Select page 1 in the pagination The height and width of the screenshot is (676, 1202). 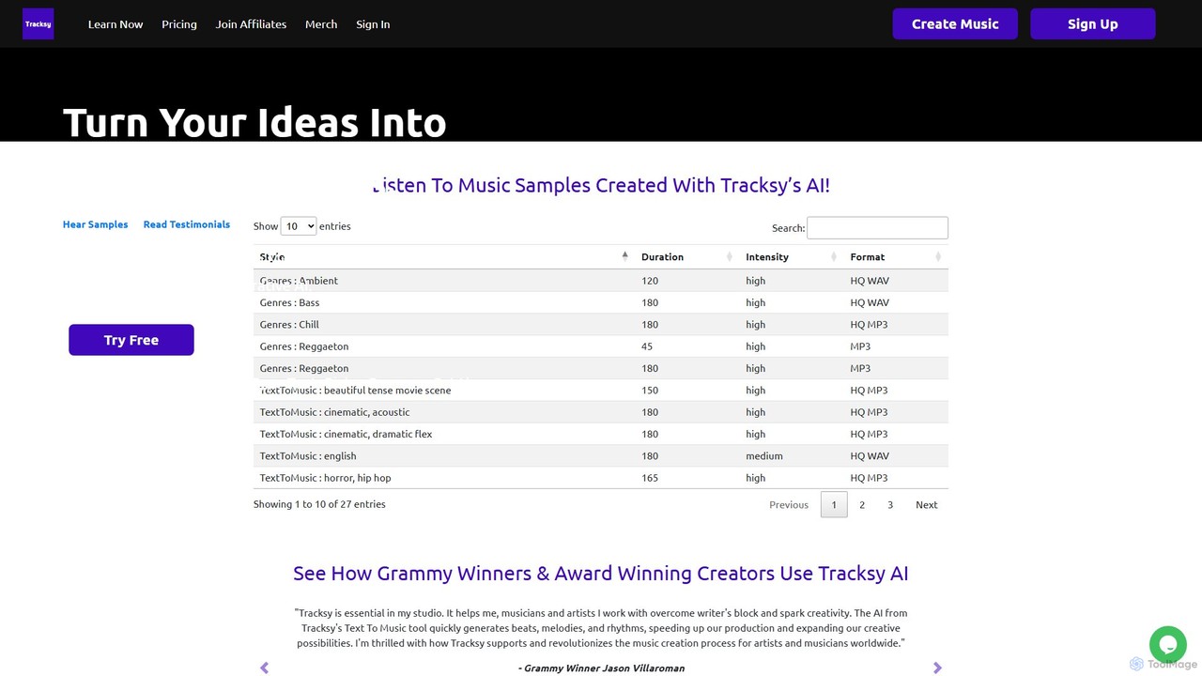(834, 505)
